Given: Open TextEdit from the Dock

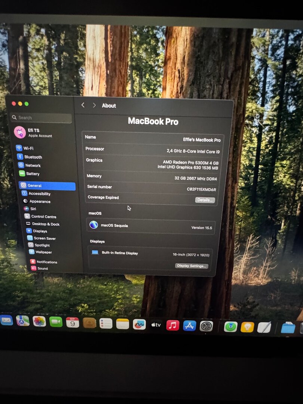Looking at the screenshot, I should (264, 327).
